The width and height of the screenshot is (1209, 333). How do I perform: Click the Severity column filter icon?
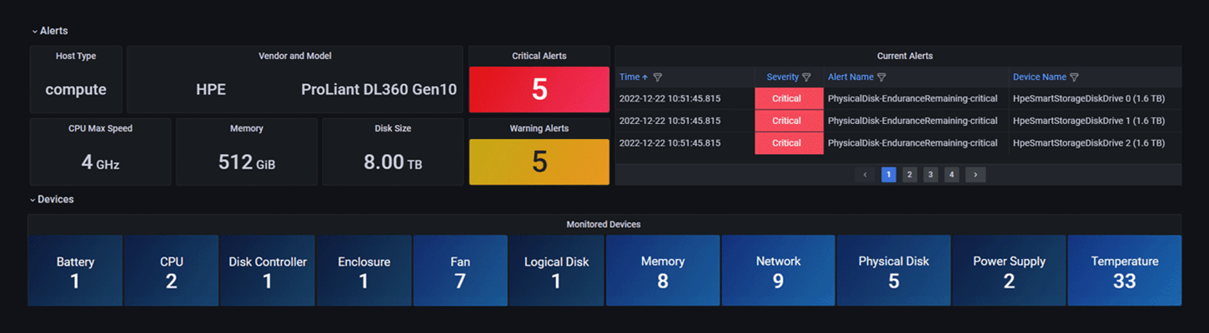click(806, 77)
